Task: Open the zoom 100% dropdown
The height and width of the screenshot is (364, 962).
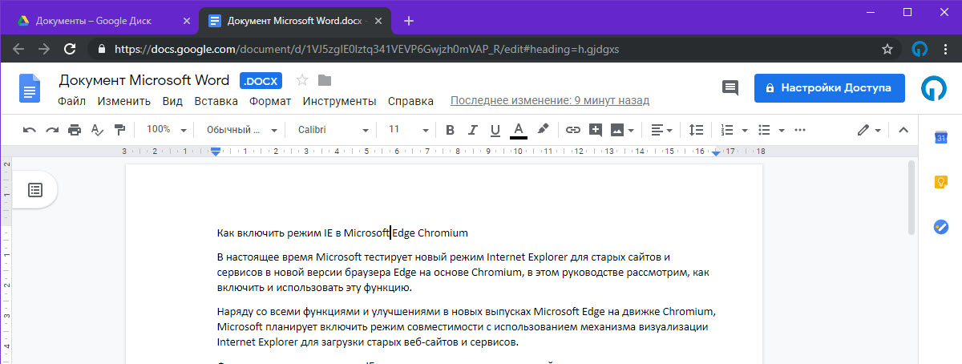Action: coord(167,129)
